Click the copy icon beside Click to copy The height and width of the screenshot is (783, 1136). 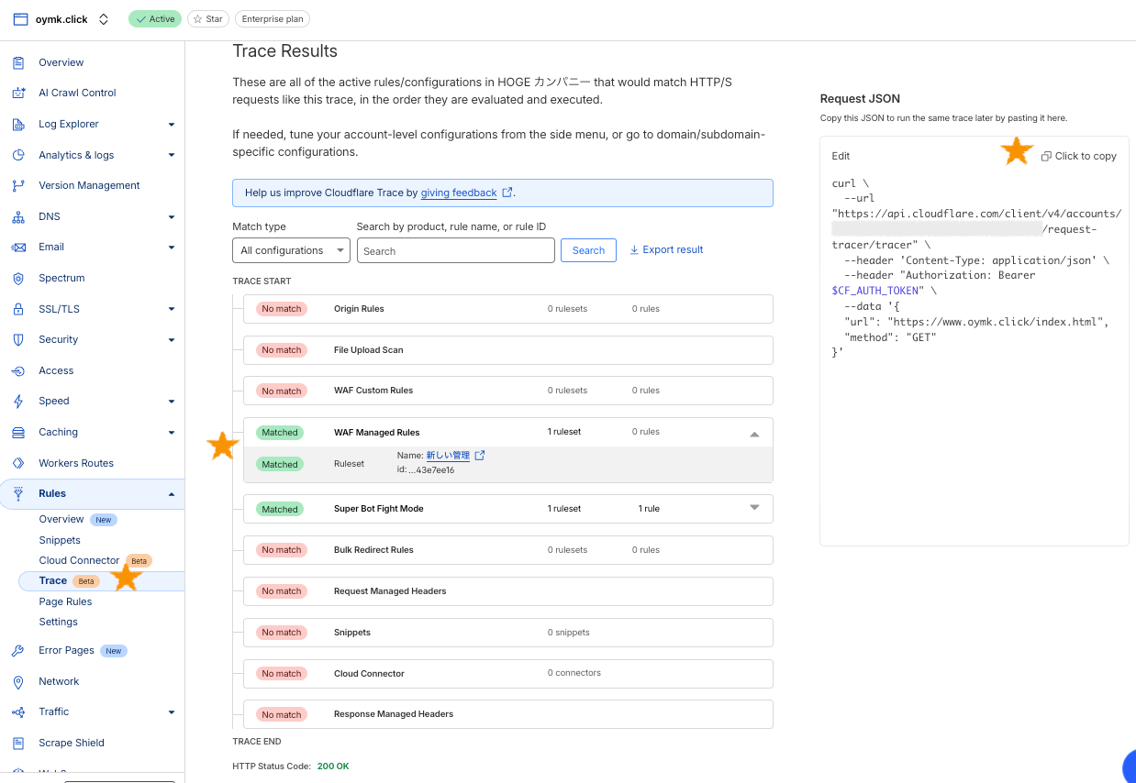(1046, 157)
